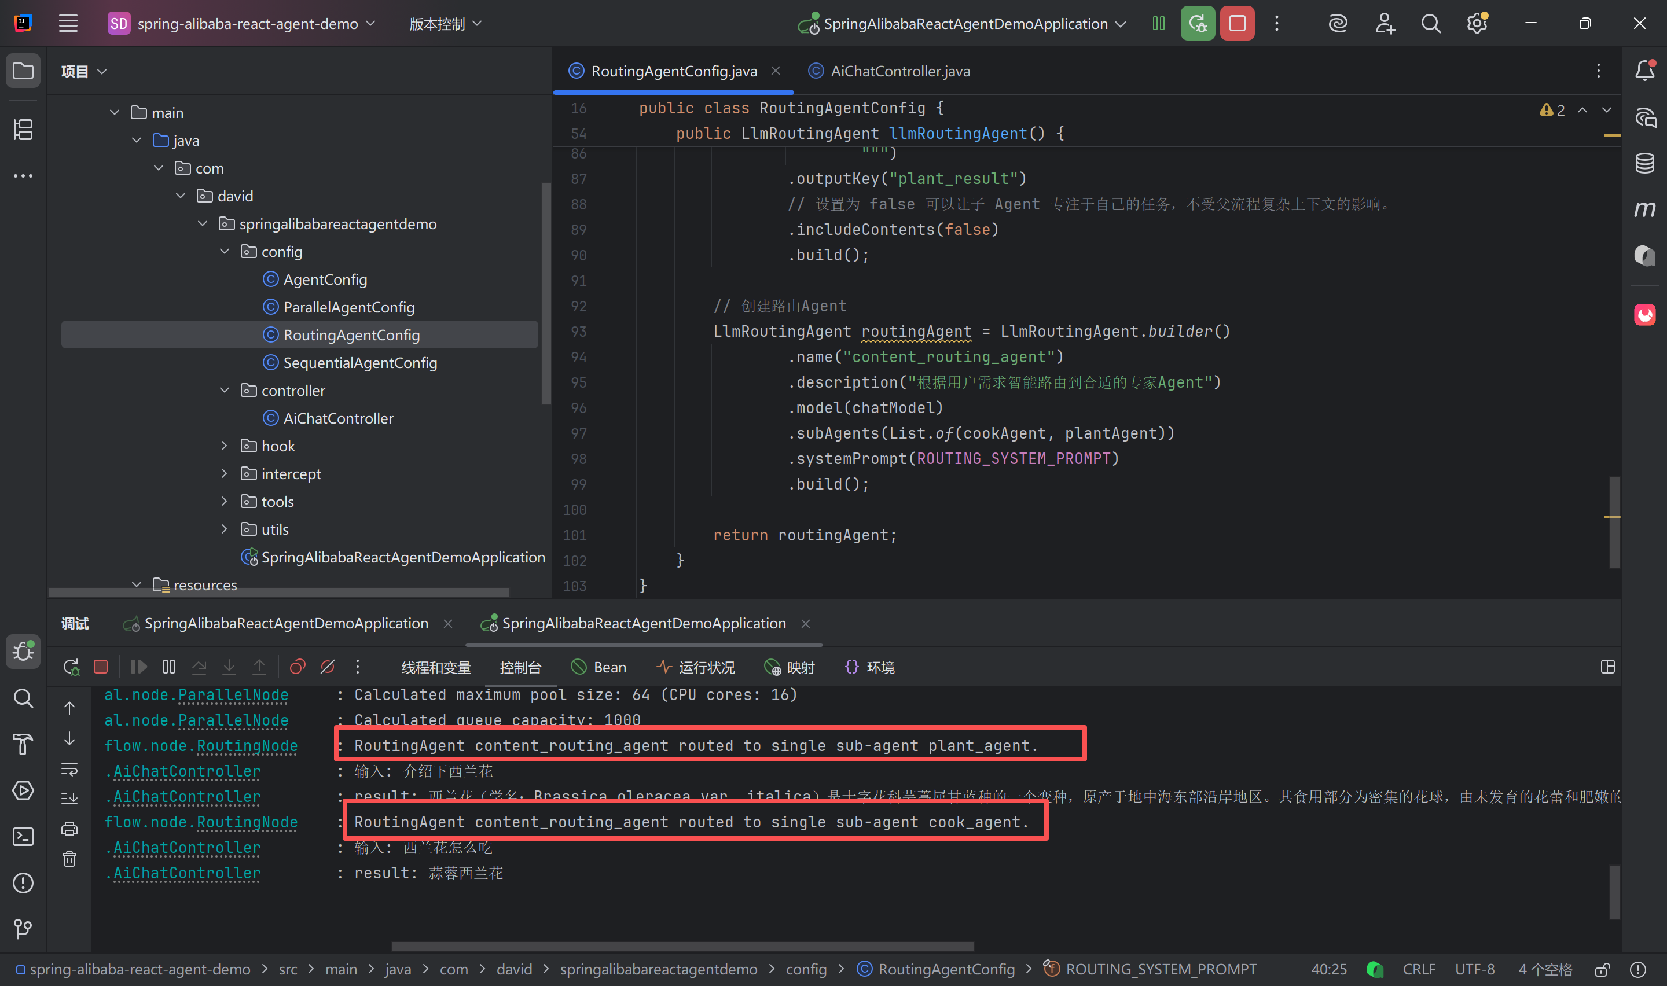Viewport: 1667px width, 986px height.
Task: Open Git version control tool window
Action: [x=23, y=929]
